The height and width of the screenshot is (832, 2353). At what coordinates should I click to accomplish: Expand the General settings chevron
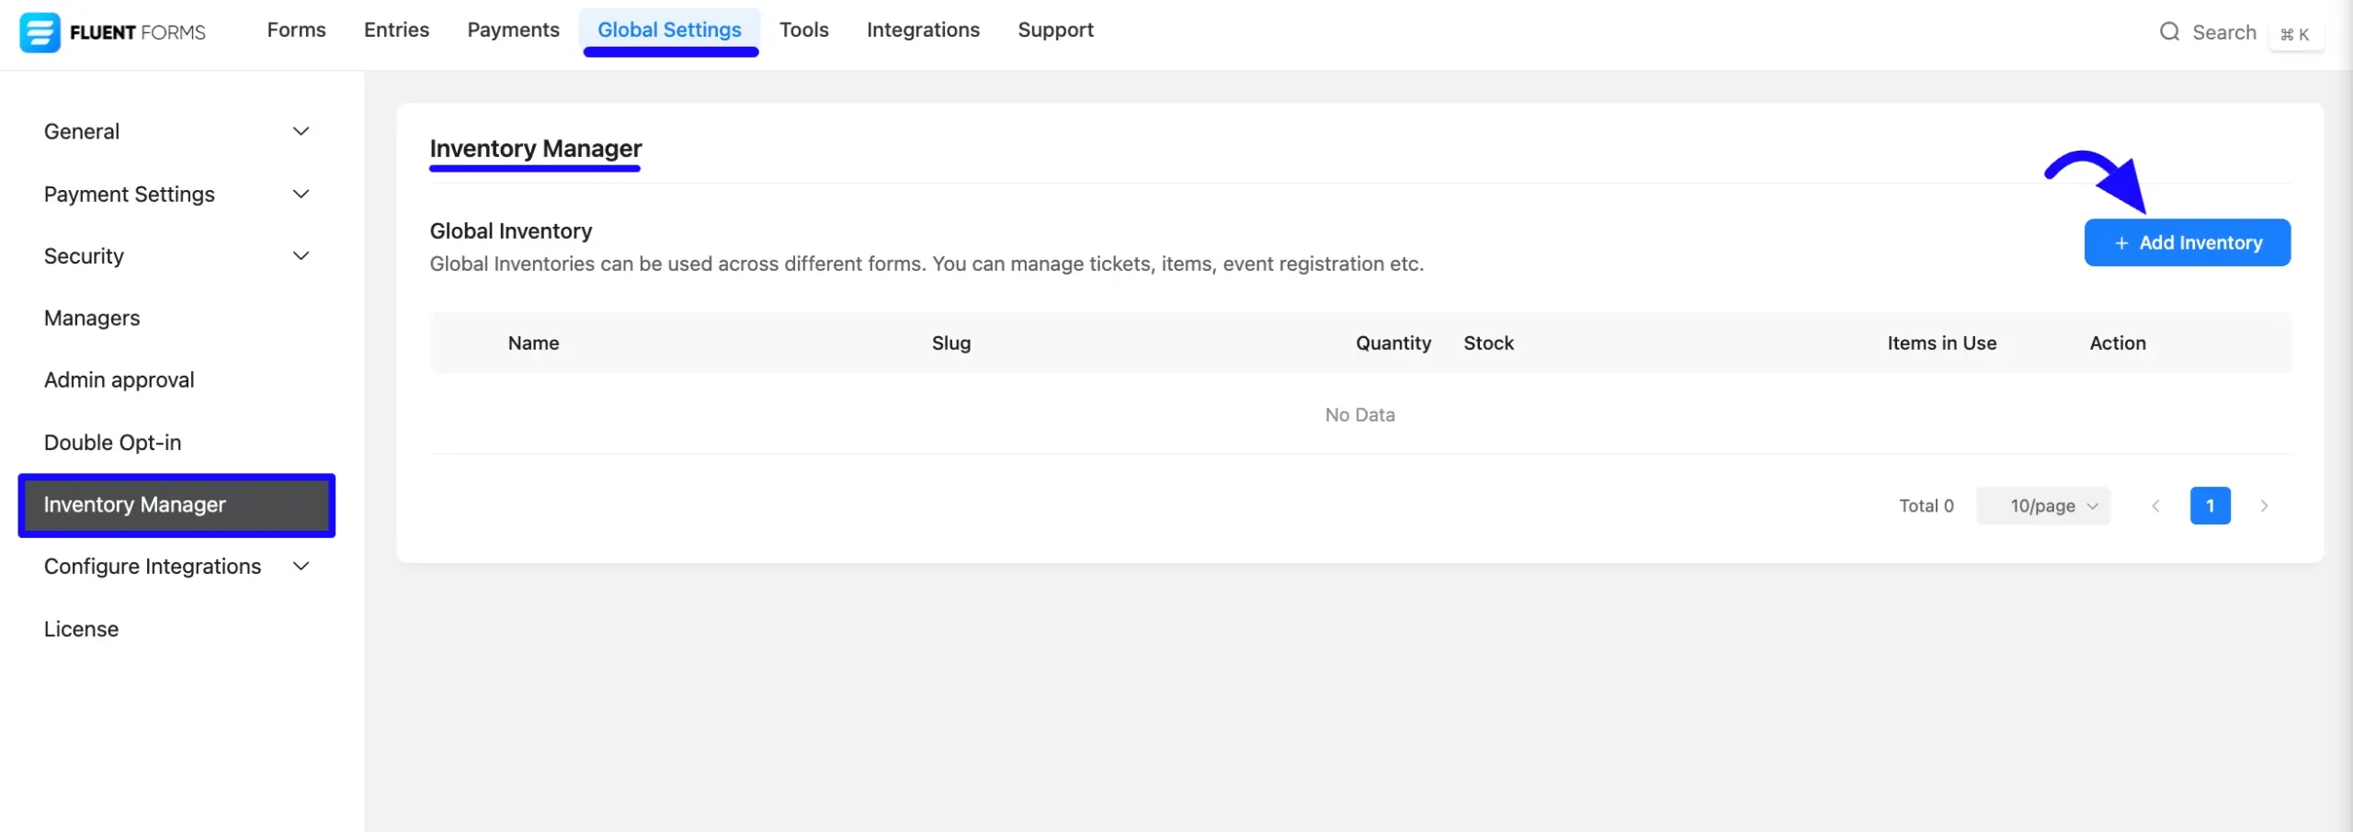[x=301, y=131]
